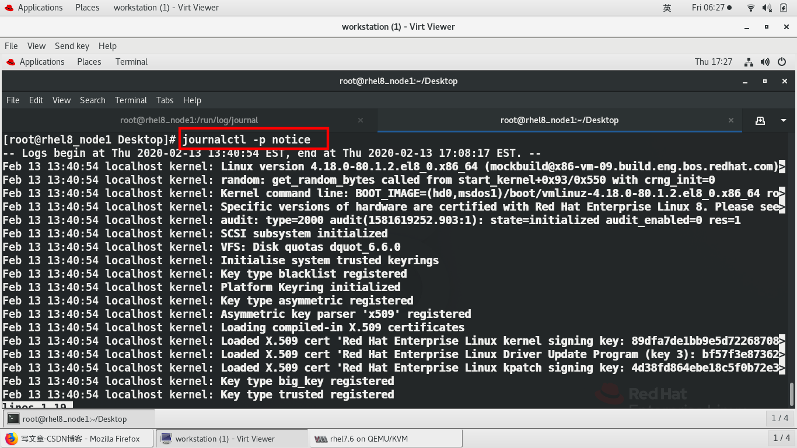
Task: Open the guest Applications menu
Action: [36, 62]
